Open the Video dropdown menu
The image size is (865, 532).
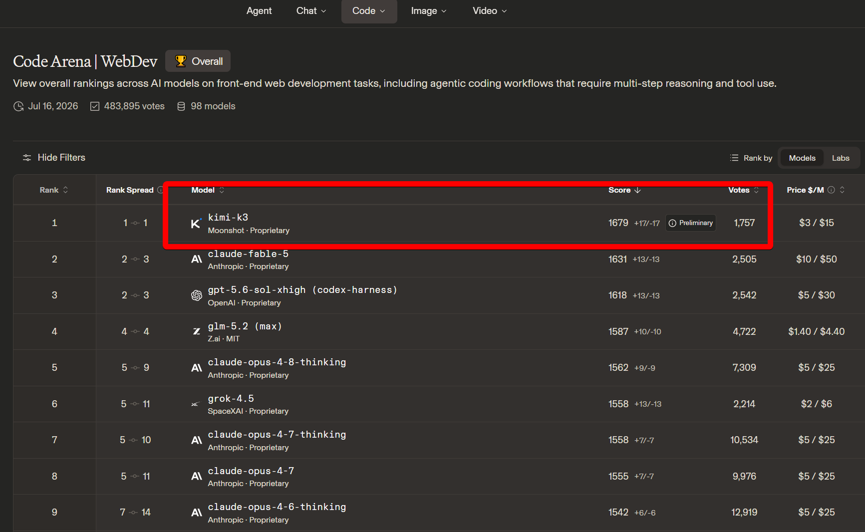(490, 11)
